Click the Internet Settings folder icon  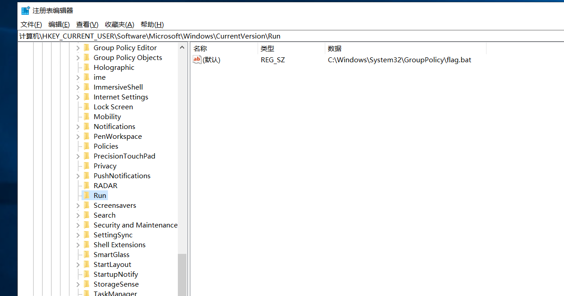click(86, 97)
